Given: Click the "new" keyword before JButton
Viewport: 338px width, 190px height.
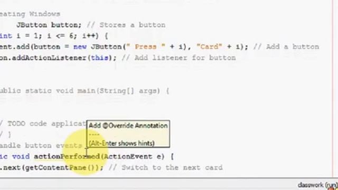Looking at the screenshot, I should (80, 47).
